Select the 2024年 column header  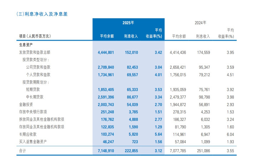pyautogui.click(x=201, y=23)
